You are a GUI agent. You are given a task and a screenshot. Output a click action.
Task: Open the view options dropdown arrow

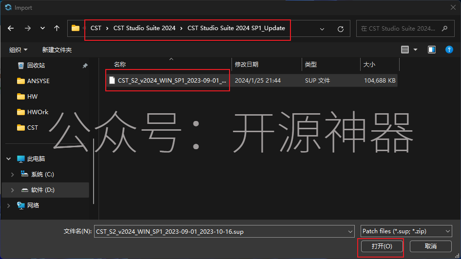[415, 50]
